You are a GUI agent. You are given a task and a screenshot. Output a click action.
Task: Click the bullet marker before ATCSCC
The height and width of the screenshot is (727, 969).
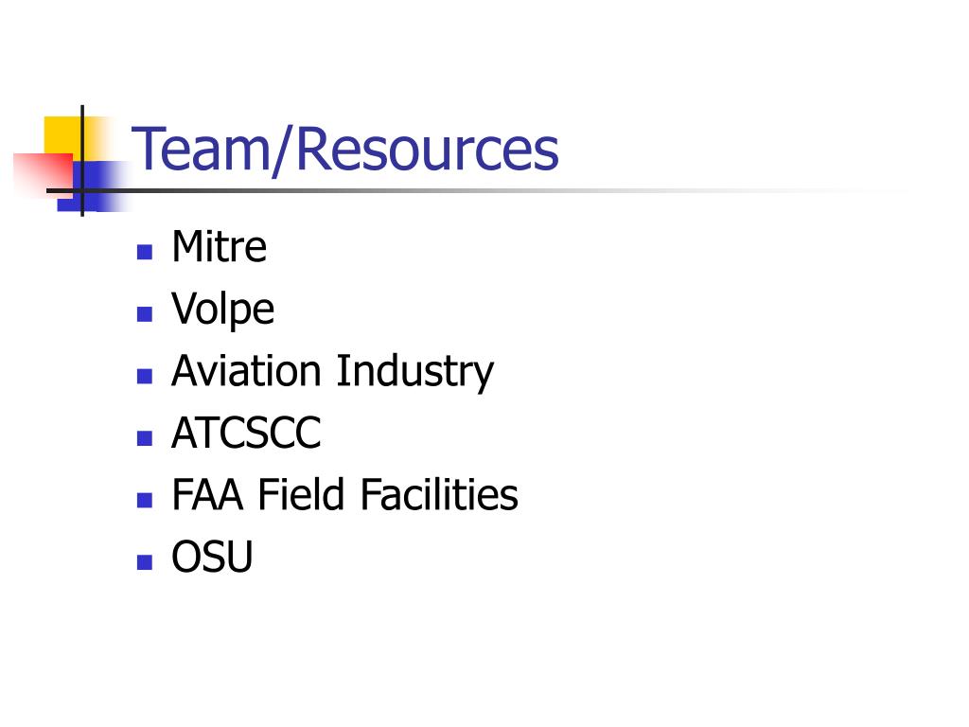pyautogui.click(x=145, y=437)
